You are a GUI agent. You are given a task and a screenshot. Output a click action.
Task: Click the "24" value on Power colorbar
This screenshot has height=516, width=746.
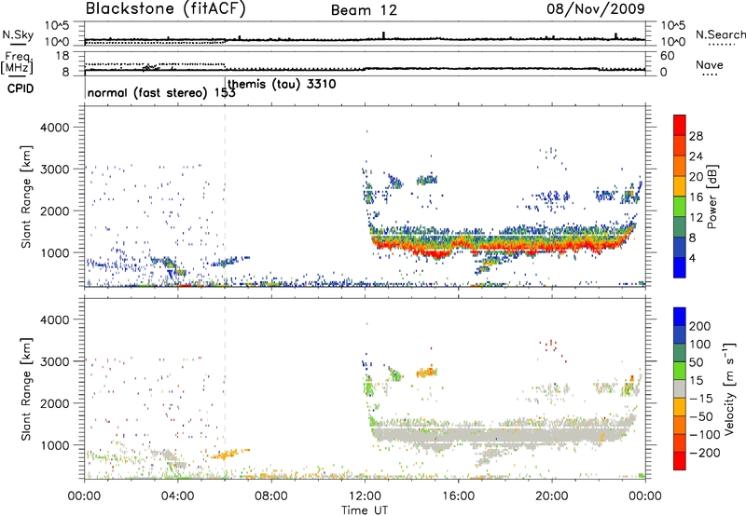click(x=696, y=156)
